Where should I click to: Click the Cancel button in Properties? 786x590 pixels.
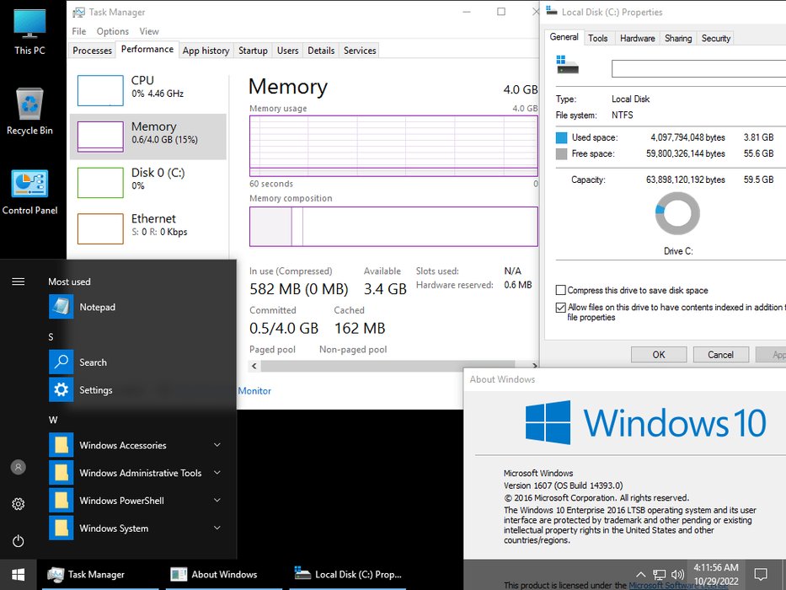720,355
